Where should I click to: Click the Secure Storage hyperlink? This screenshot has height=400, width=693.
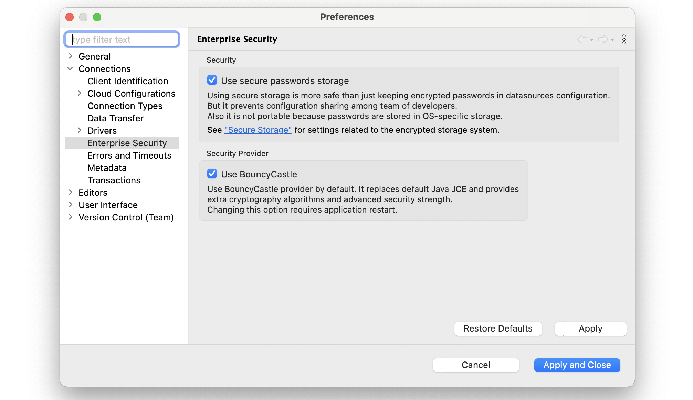[x=258, y=130]
